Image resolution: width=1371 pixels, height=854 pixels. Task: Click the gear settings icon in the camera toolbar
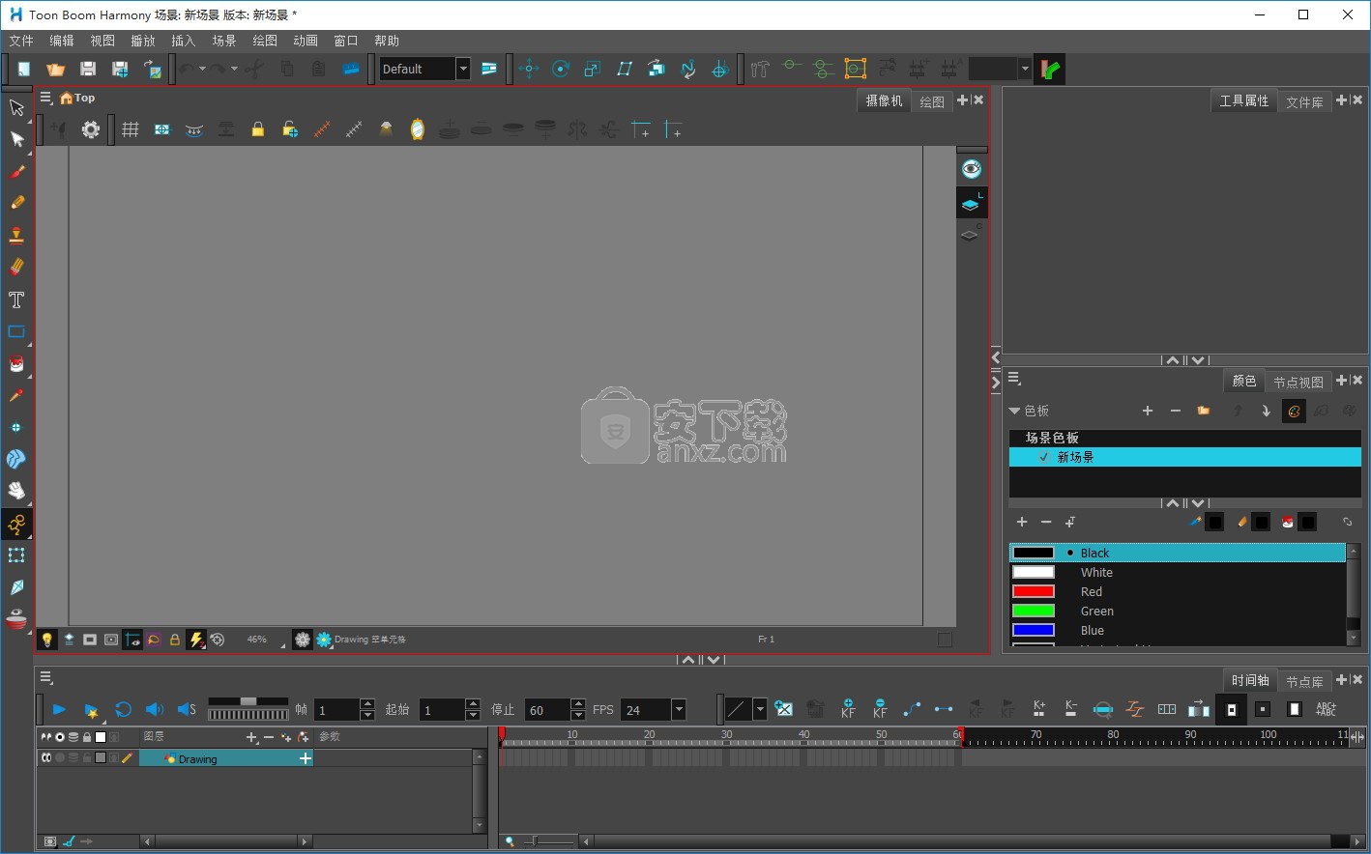91,129
